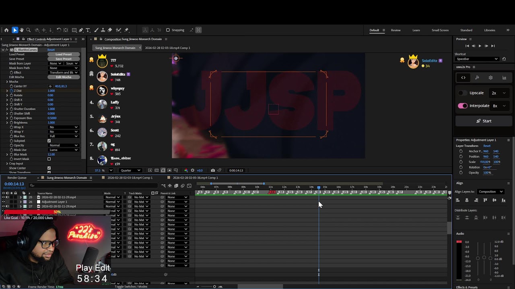The height and width of the screenshot is (289, 515).
Task: Select the Hand tool
Action: 22,30
